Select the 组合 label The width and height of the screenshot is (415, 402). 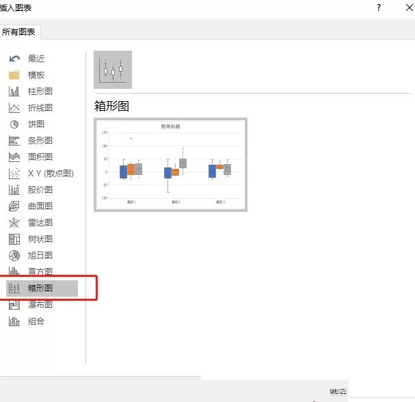click(36, 321)
